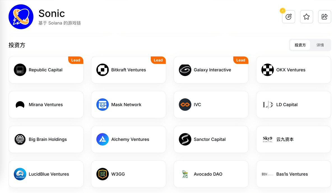This screenshot has height=193, width=336.
Task: Click the LucidBlue Ventures logo
Action: pyautogui.click(x=20, y=174)
